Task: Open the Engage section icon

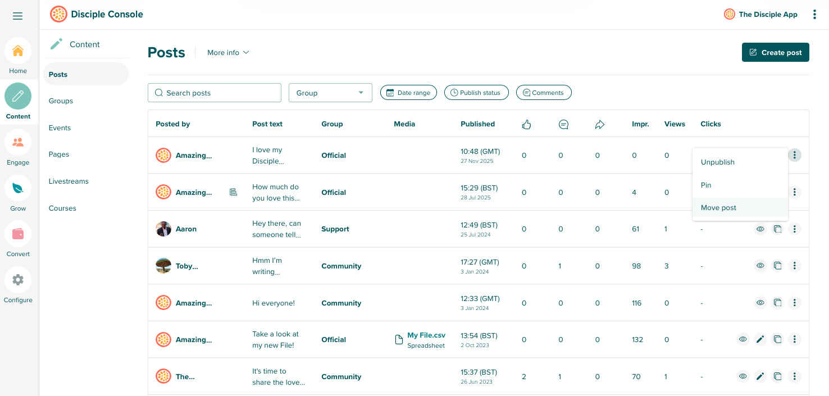Action: point(18,142)
